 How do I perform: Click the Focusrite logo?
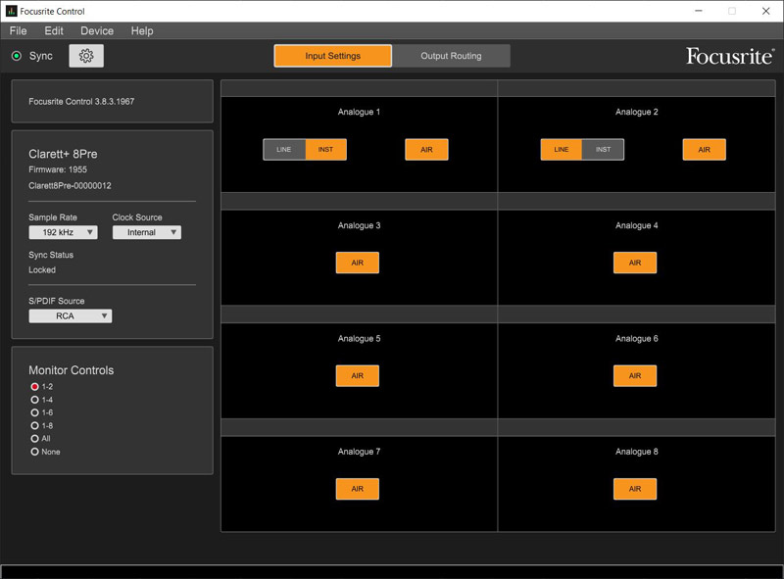pyautogui.click(x=729, y=56)
